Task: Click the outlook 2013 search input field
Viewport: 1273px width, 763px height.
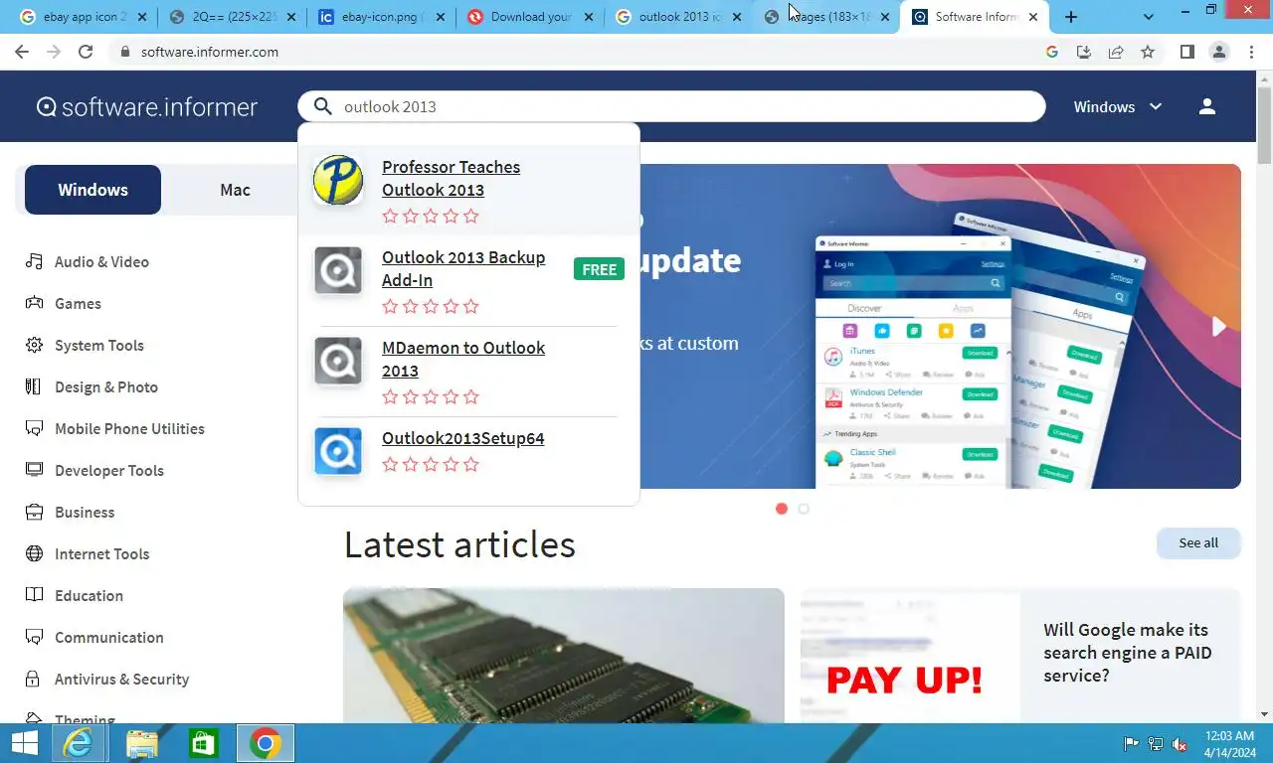Action: pyautogui.click(x=671, y=106)
